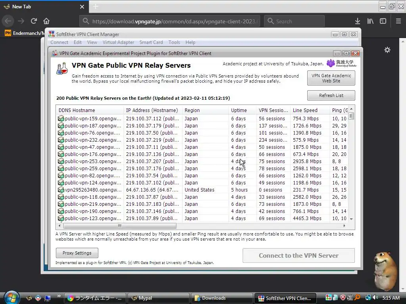Open the browser hamburger menu

point(398,21)
